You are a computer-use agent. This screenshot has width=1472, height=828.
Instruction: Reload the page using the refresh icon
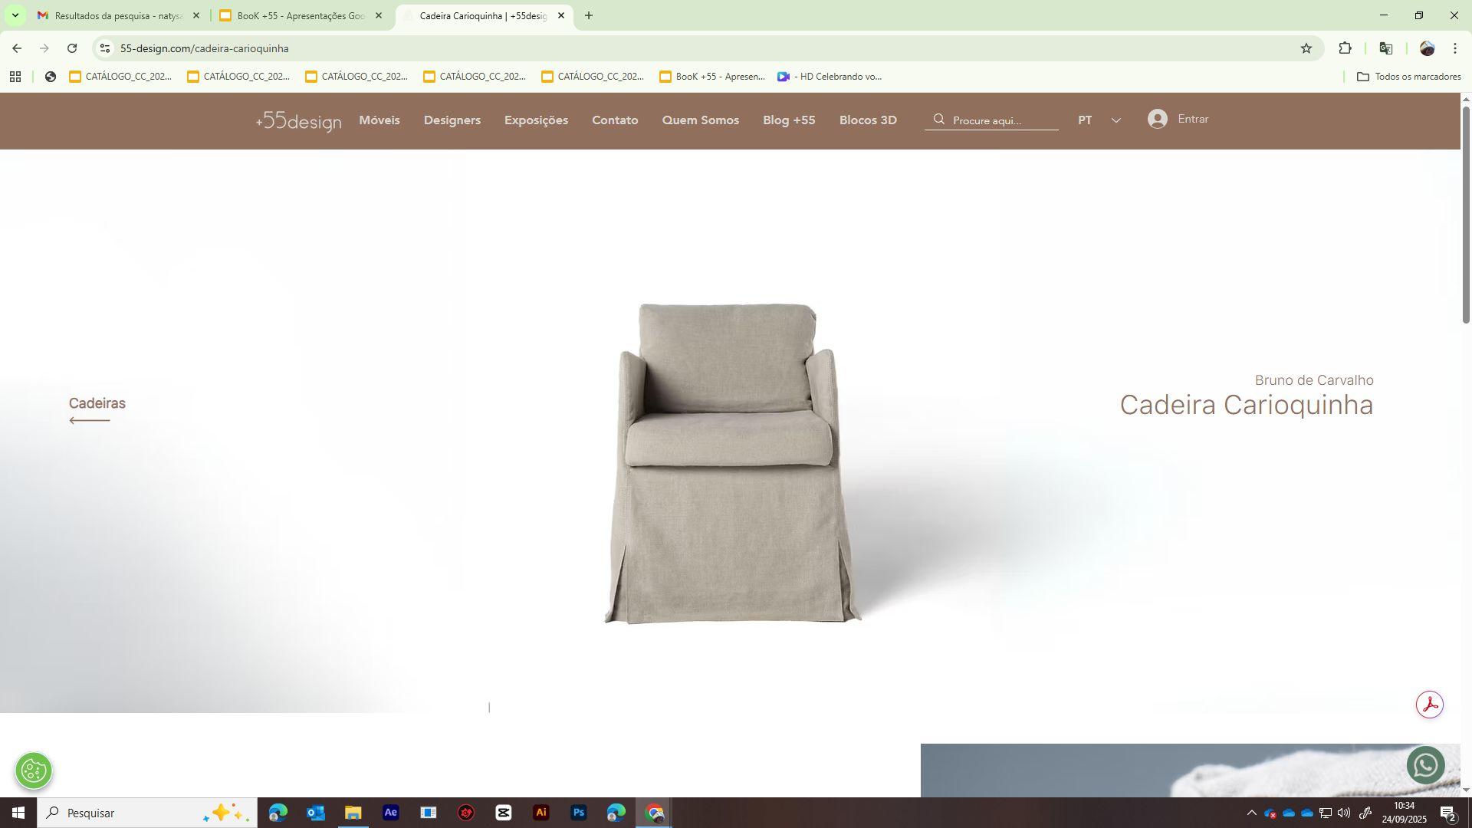pos(72,48)
